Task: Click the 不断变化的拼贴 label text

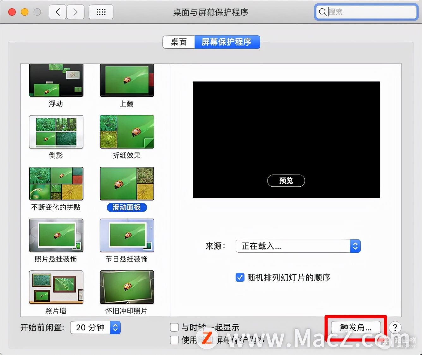Action: click(56, 207)
